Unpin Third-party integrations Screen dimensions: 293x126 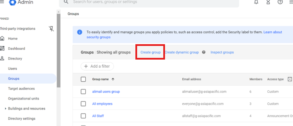(x=51, y=29)
